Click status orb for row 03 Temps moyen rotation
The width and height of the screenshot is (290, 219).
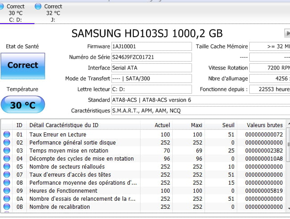[x=7, y=150]
